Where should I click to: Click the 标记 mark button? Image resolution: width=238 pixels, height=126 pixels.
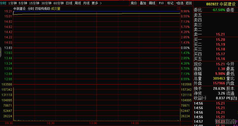170,3
